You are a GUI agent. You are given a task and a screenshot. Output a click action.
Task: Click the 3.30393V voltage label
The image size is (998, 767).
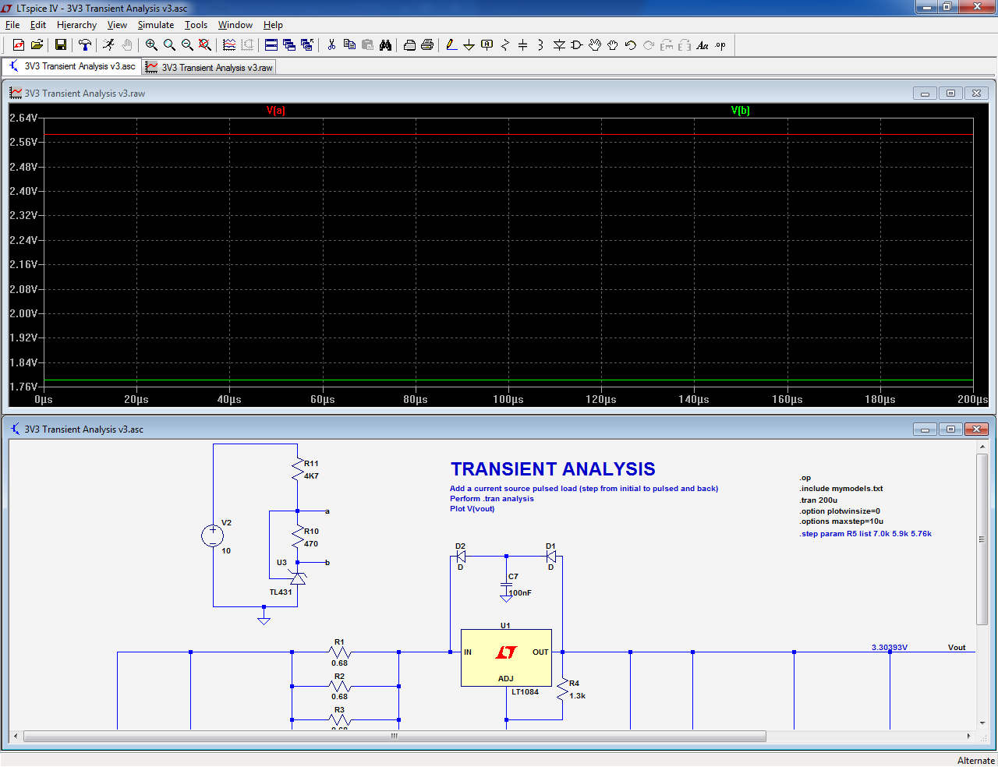[890, 648]
